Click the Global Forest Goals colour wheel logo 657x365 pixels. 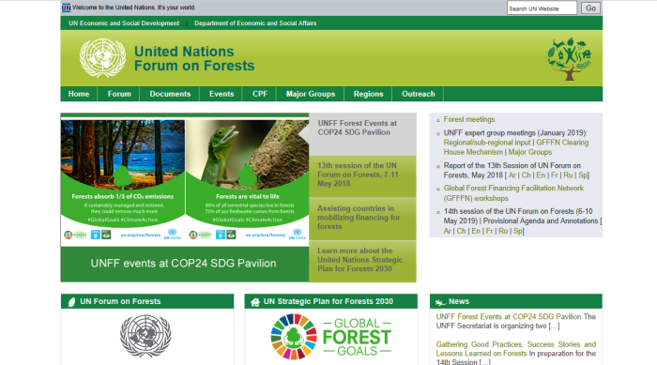pos(294,337)
